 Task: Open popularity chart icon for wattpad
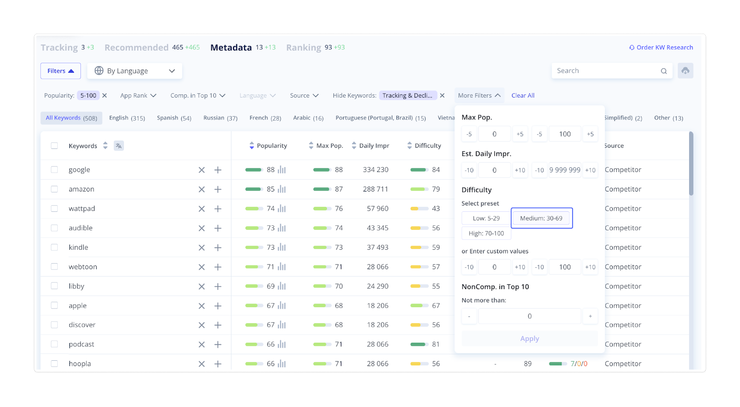282,209
